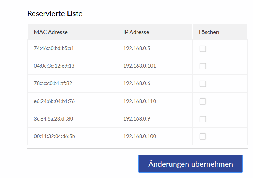Image resolution: width=253 pixels, height=178 pixels.
Task: Toggle delete checkbox for 192.168.0.100
Action: click(202, 136)
